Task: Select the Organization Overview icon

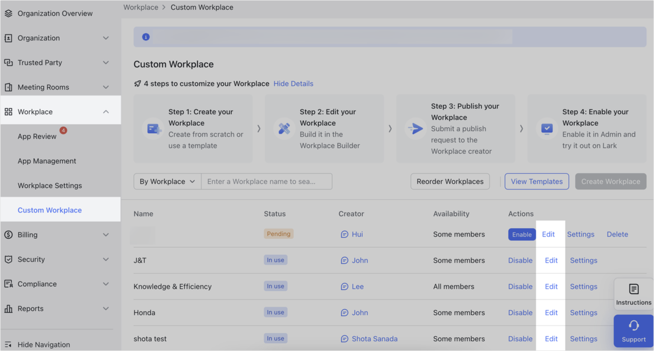Action: click(8, 13)
